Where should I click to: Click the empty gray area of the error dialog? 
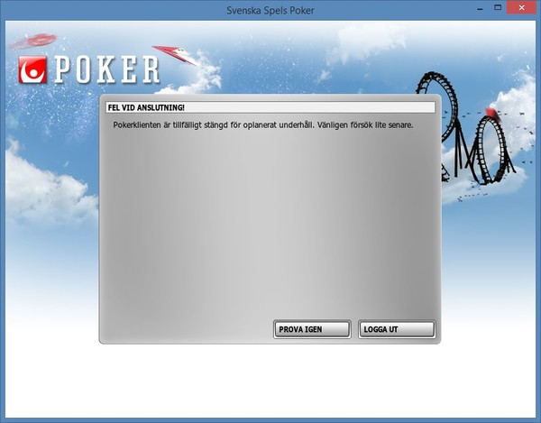(x=270, y=225)
